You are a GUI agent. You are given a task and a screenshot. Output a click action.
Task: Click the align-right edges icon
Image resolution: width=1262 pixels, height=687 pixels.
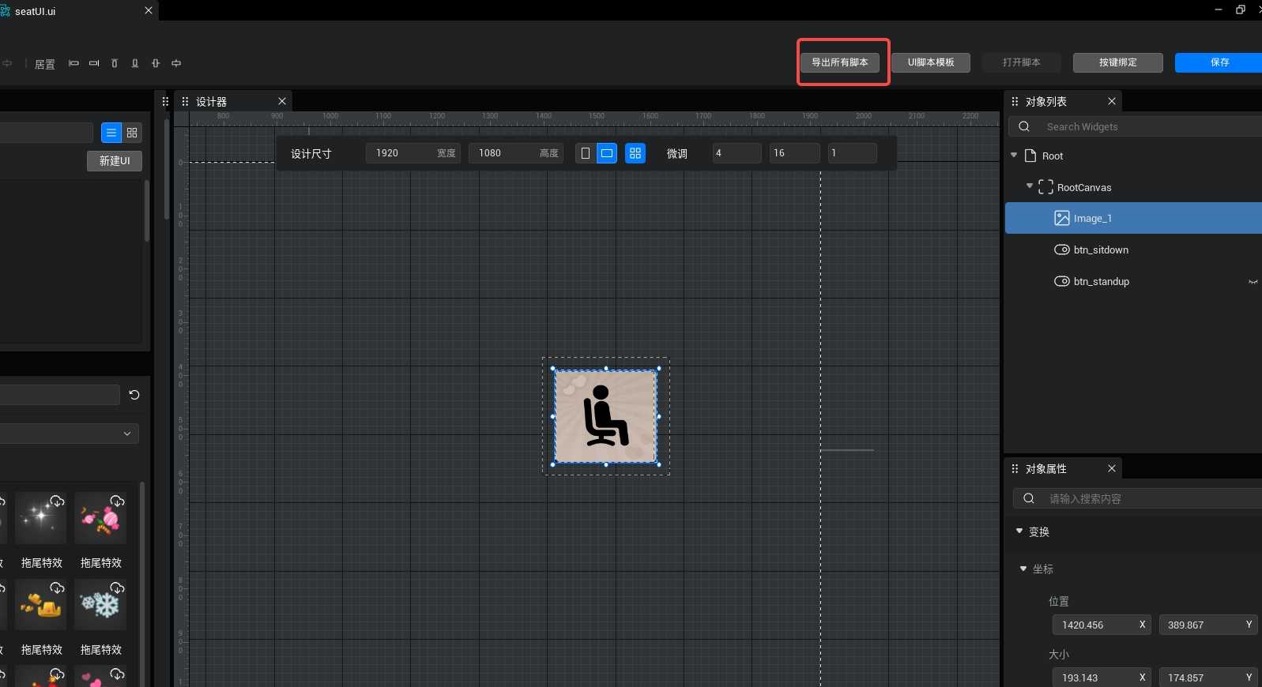[94, 63]
